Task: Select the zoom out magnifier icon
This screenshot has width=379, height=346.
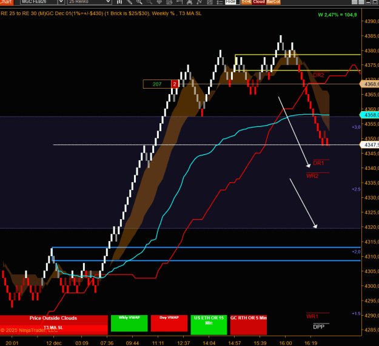Action: (149, 2)
